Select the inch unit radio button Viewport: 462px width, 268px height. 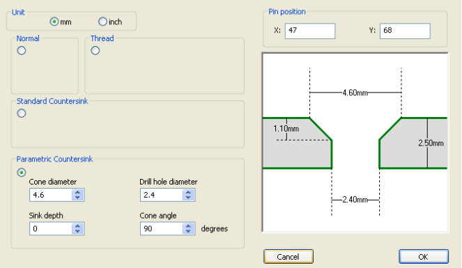point(102,22)
